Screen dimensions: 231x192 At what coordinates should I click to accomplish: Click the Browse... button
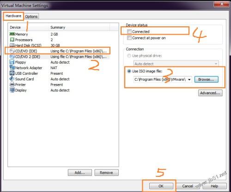point(206,79)
